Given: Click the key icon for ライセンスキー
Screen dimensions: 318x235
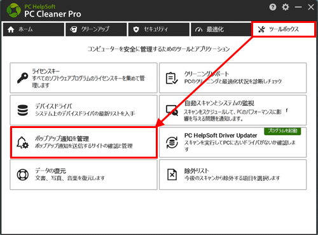Looking at the screenshot, I should [x=23, y=78].
